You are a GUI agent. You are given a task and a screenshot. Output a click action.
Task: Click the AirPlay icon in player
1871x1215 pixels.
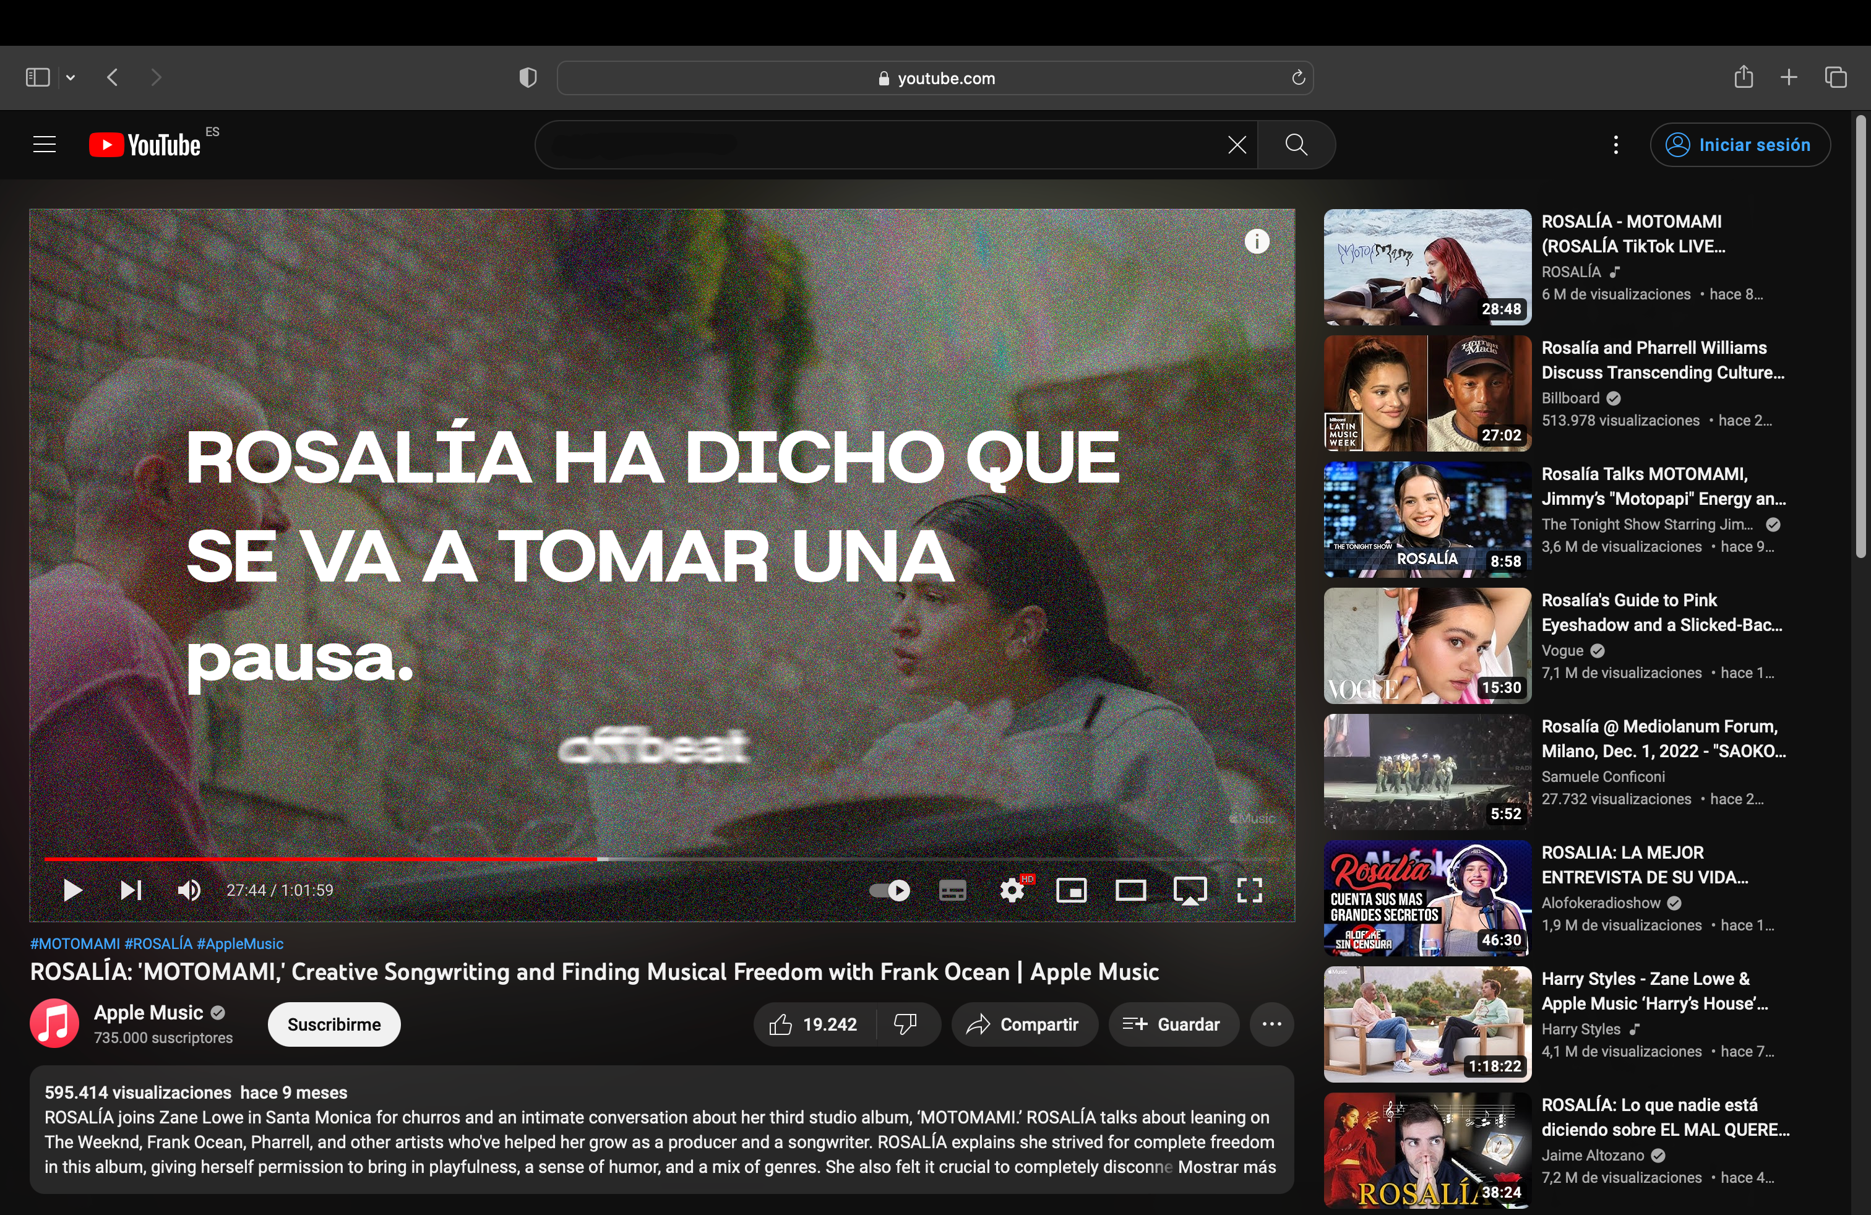point(1189,890)
